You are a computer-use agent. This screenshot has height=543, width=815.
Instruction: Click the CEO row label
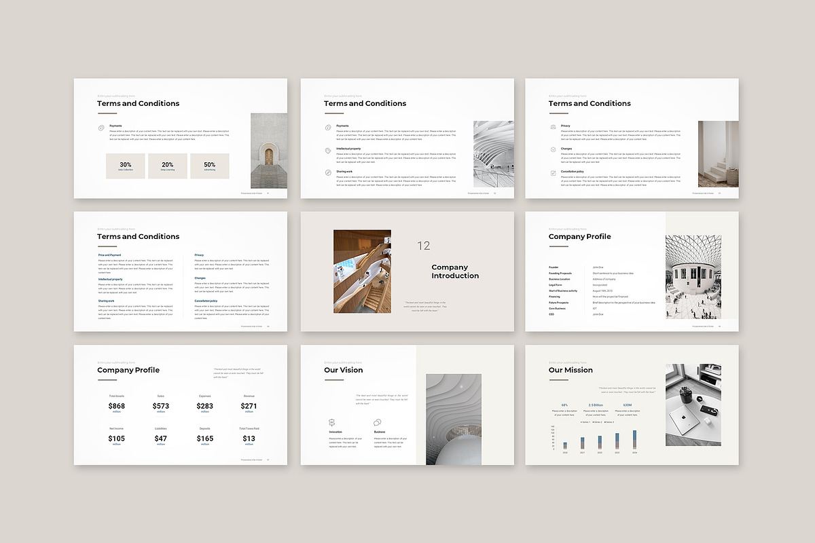click(551, 314)
